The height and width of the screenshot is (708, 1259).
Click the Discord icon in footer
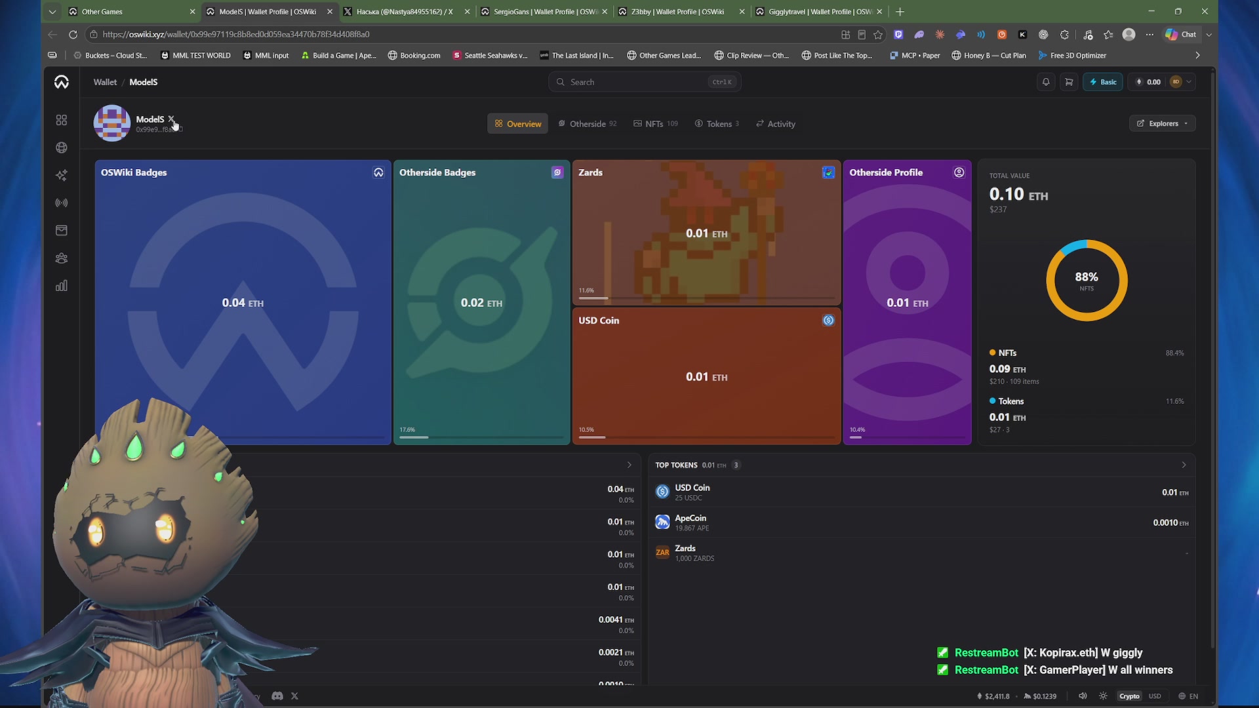pyautogui.click(x=277, y=696)
